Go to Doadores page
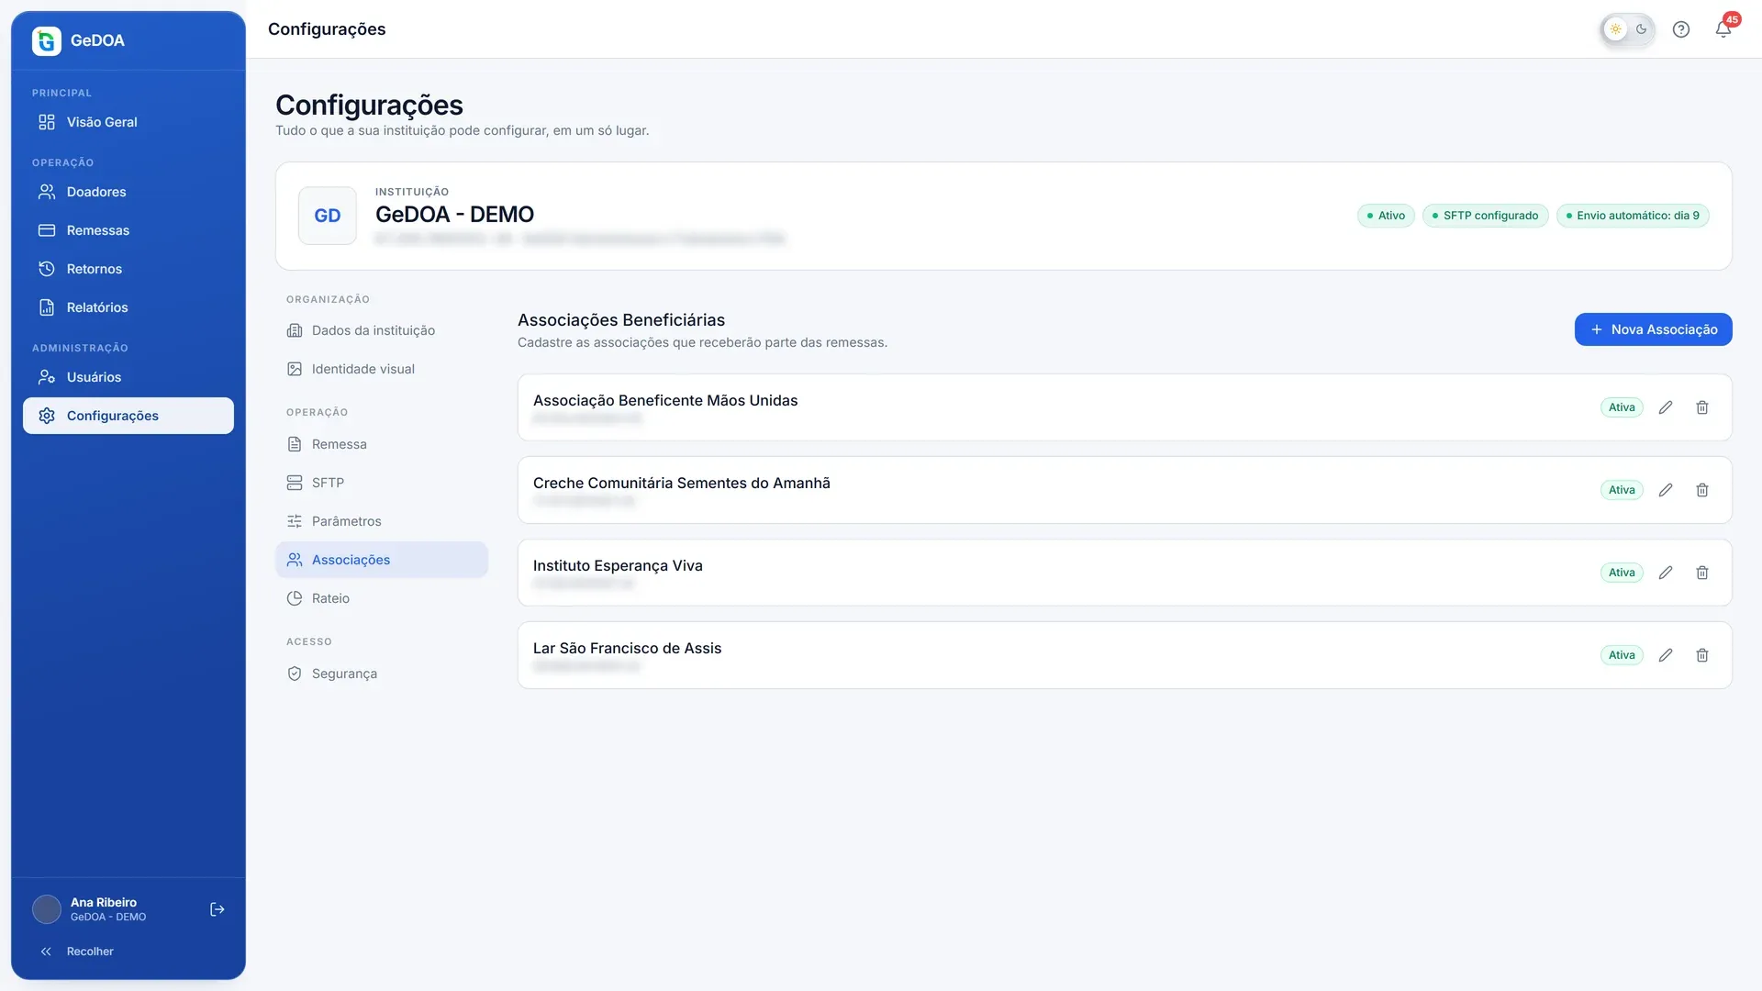1762x991 pixels. tap(128, 192)
